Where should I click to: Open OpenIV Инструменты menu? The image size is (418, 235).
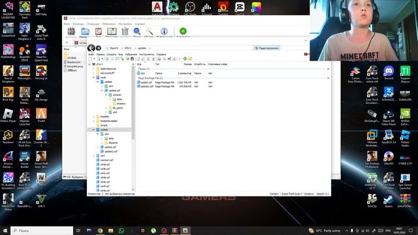(146, 54)
